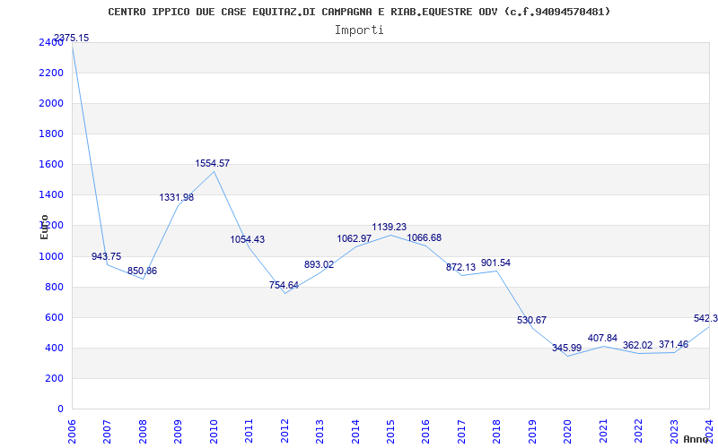Click the 1800 y-axis tick label
Image resolution: width=718 pixels, height=448 pixels.
tap(52, 134)
